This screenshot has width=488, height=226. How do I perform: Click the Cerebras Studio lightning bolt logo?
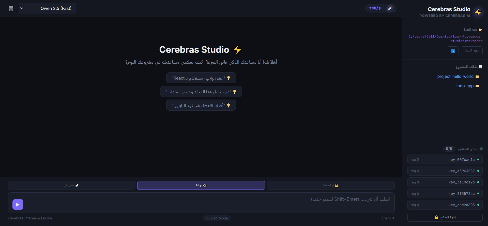pos(478,12)
